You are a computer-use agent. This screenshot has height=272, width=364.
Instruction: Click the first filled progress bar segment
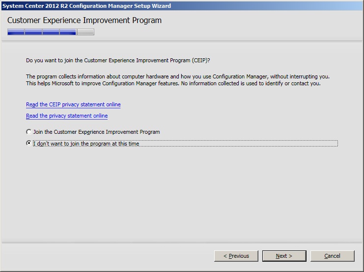(16, 32)
